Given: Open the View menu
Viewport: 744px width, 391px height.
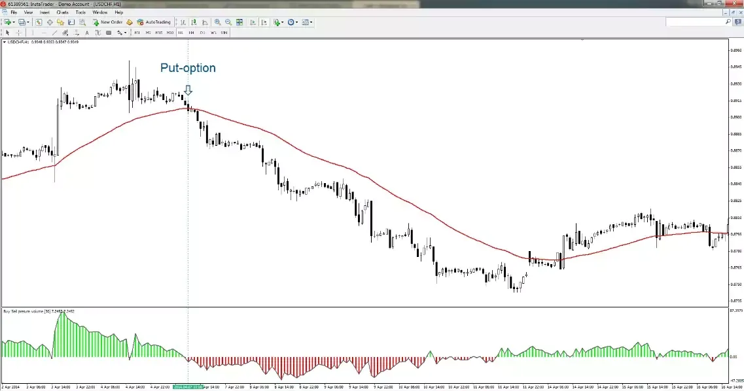Looking at the screenshot, I should coord(28,12).
